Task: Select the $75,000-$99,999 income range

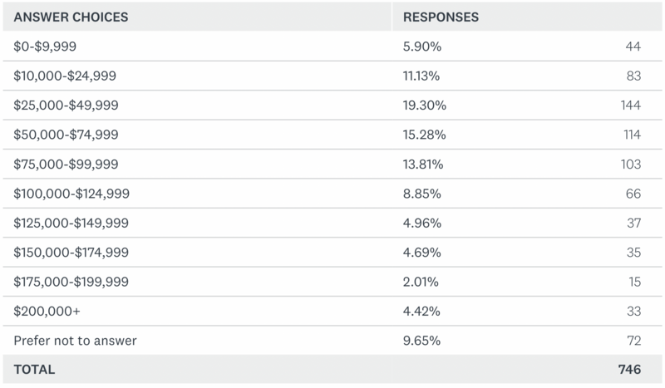Action: coord(66,164)
